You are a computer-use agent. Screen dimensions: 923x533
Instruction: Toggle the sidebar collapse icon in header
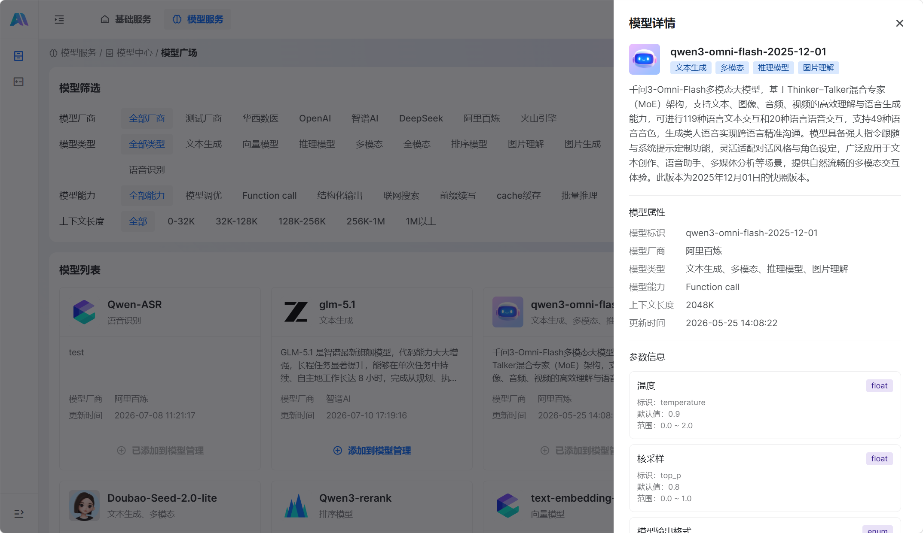tap(59, 19)
